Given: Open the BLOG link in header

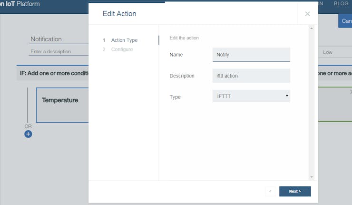Looking at the screenshot, I should 341,4.
